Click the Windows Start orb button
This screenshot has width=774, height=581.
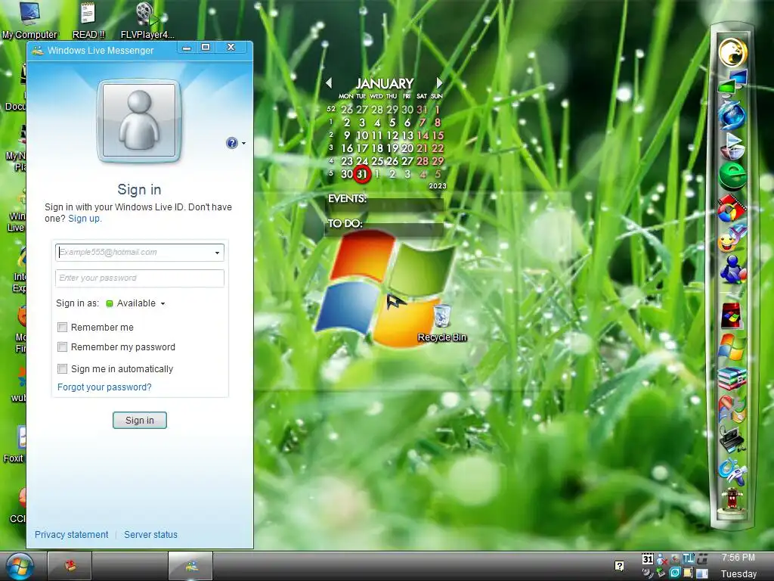[x=20, y=566]
